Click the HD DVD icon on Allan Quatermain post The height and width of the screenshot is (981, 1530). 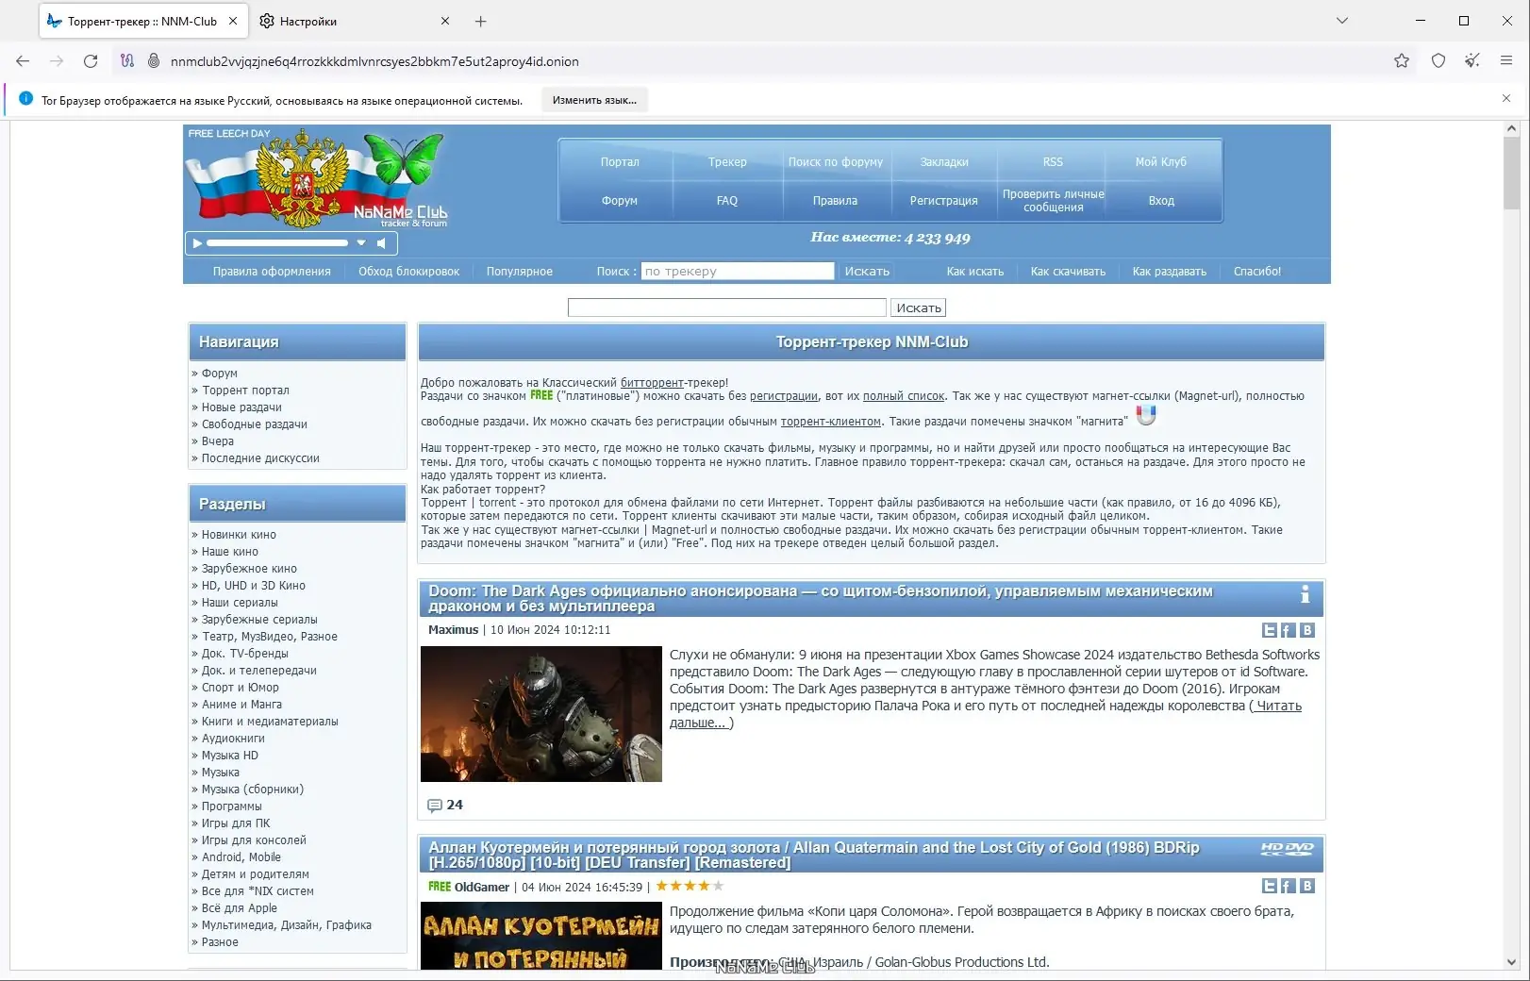pyautogui.click(x=1288, y=849)
